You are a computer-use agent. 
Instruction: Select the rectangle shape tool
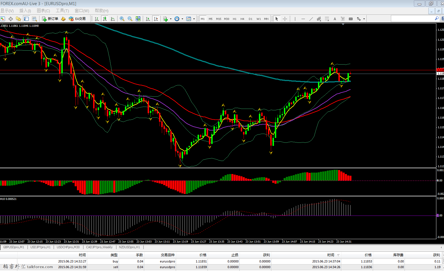click(x=351, y=19)
